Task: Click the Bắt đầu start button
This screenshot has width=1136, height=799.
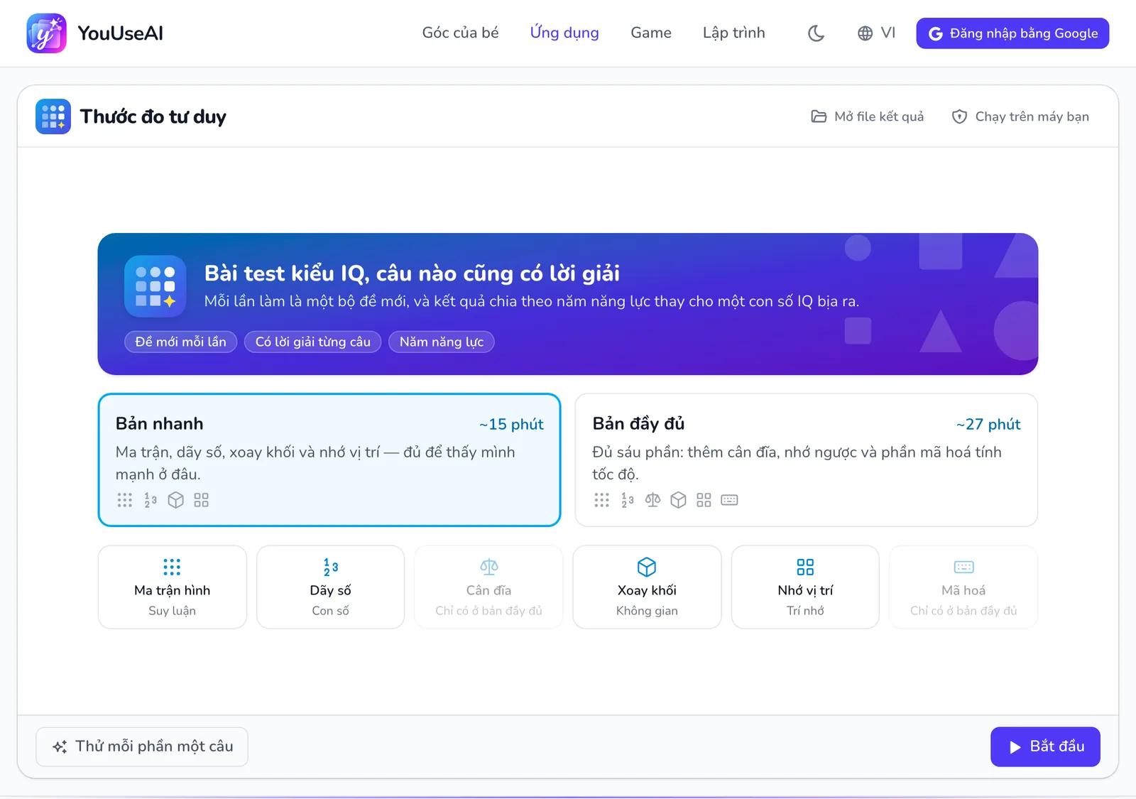Action: (1045, 746)
